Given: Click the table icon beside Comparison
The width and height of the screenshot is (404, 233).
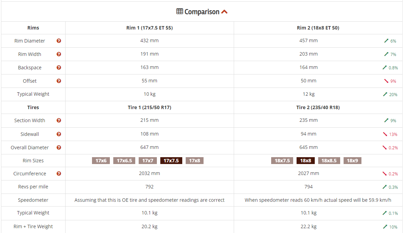Looking at the screenshot, I should (x=180, y=12).
